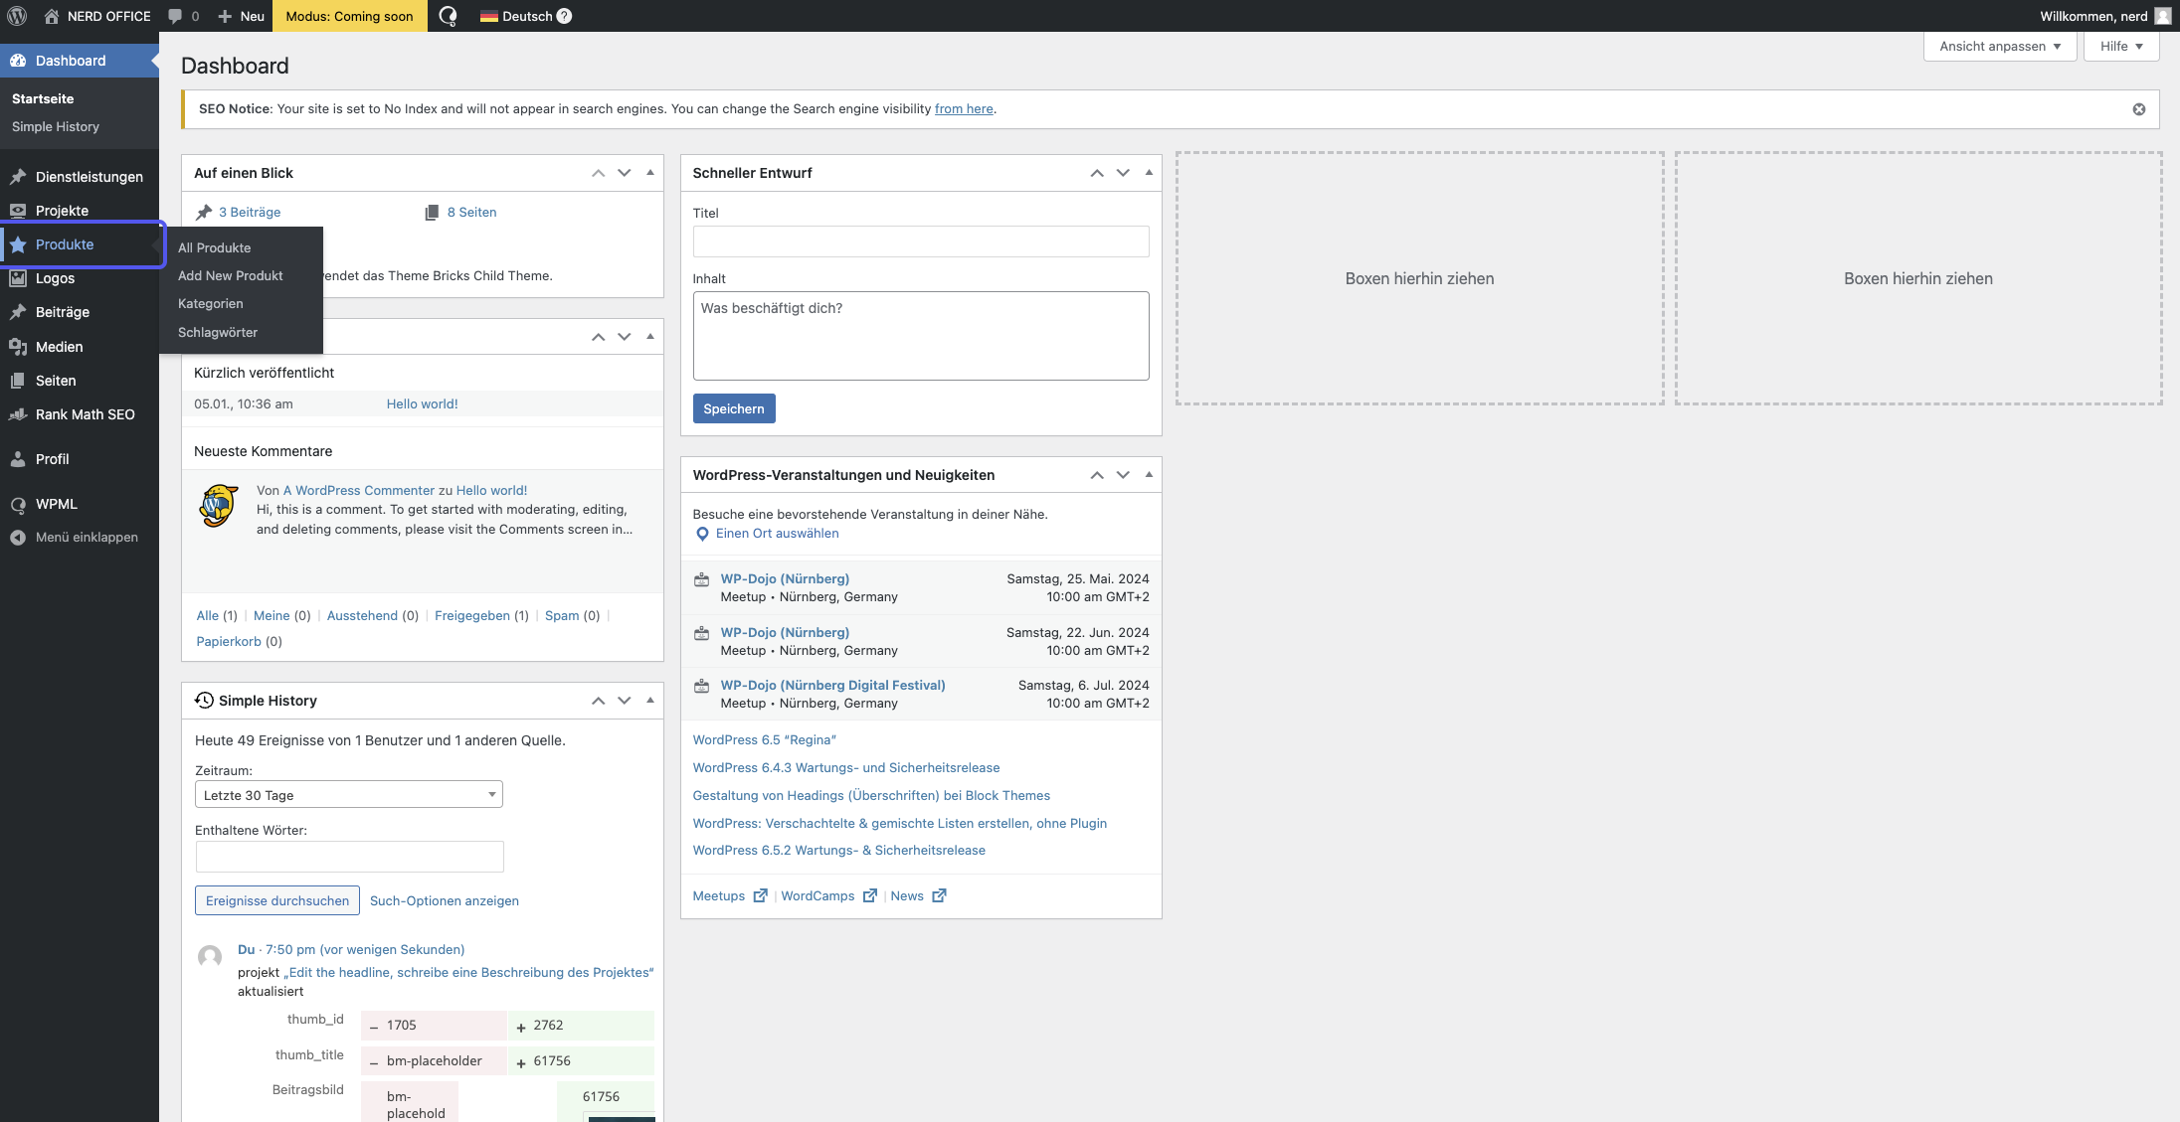Dismiss the SEO Notice banner
The image size is (2180, 1122).
(x=2139, y=109)
